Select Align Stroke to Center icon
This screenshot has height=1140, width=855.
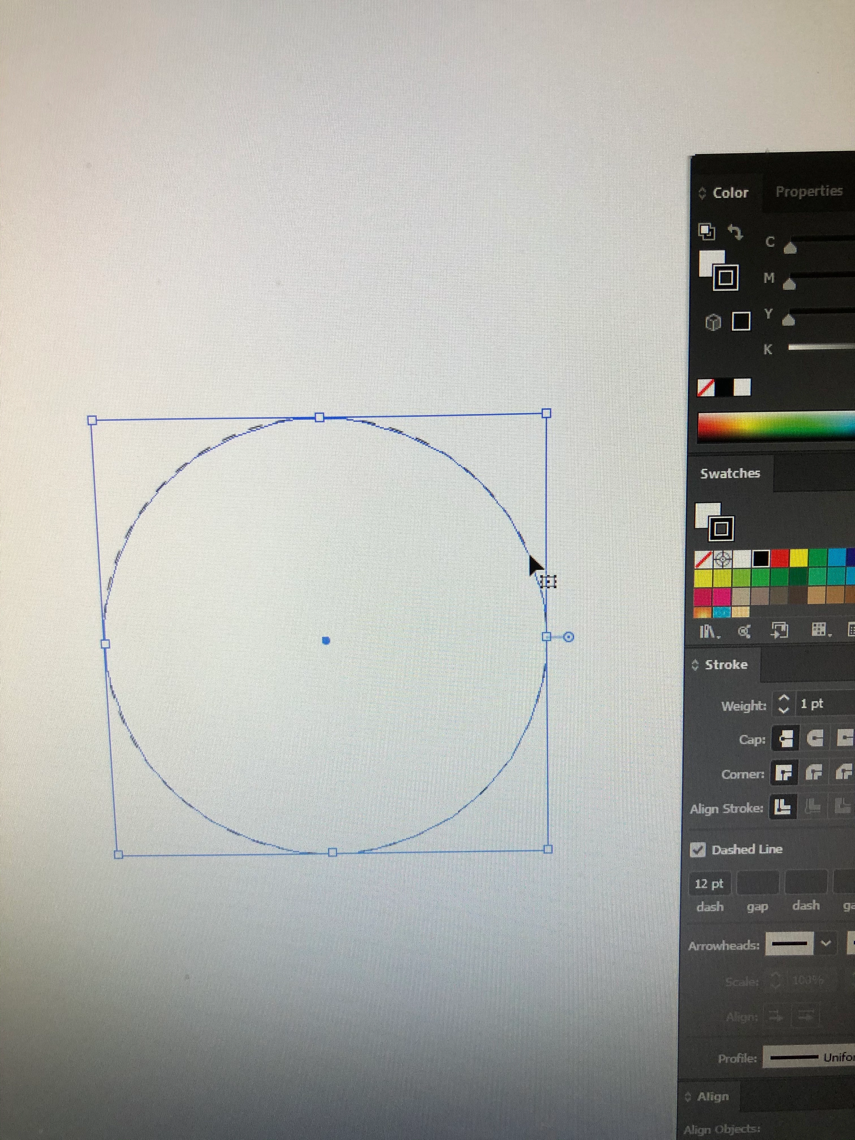[x=783, y=807]
